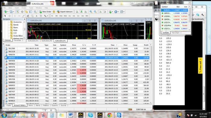Select the Fibonacci retracement tool
This screenshot has height=118, width=211.
(x=32, y=16)
